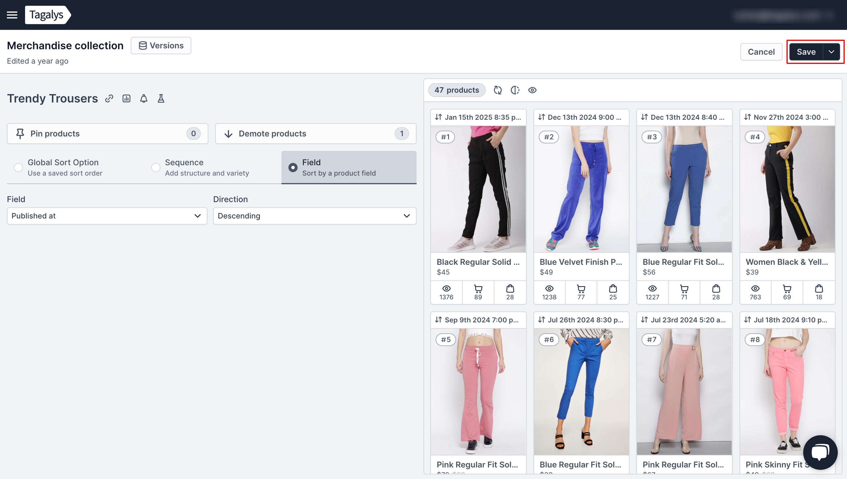Copy link icon next to Trendy Trousers
The height and width of the screenshot is (479, 847).
(109, 98)
